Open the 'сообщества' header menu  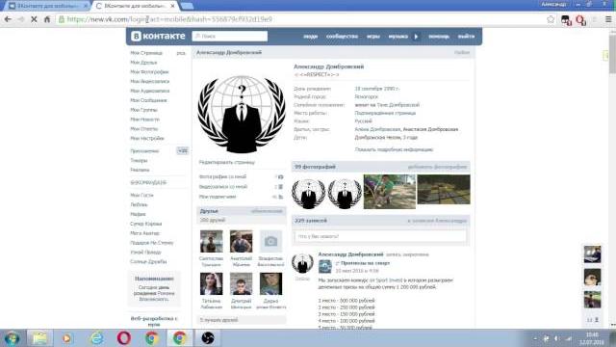pyautogui.click(x=342, y=37)
